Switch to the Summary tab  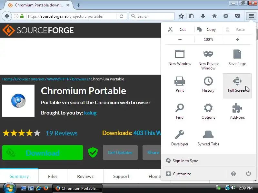coord(19,176)
